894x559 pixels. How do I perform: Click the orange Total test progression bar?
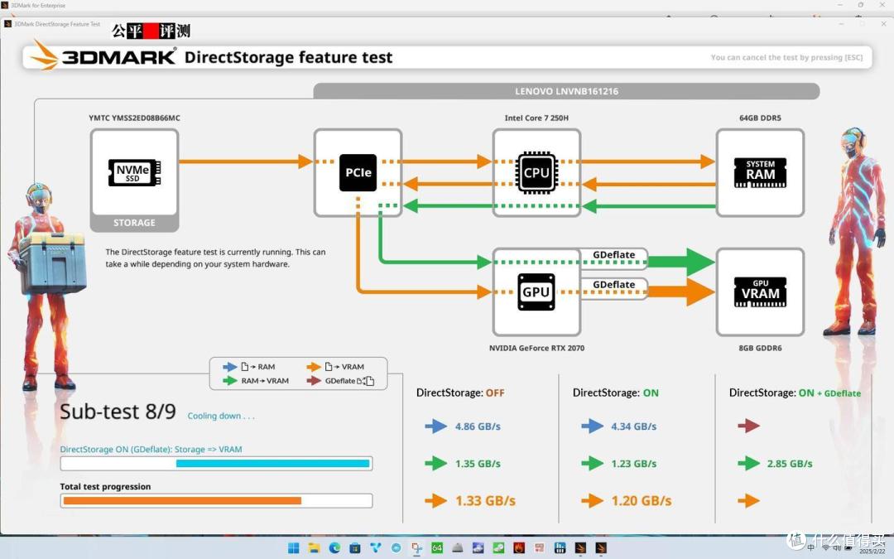(x=182, y=501)
